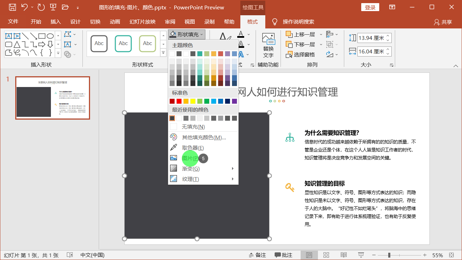
Task: Click the Notes (备注) status bar icon
Action: click(257, 255)
